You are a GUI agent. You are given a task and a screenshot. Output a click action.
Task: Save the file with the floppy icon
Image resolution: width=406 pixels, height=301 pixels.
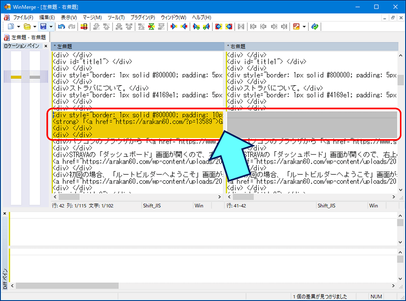[x=43, y=26]
